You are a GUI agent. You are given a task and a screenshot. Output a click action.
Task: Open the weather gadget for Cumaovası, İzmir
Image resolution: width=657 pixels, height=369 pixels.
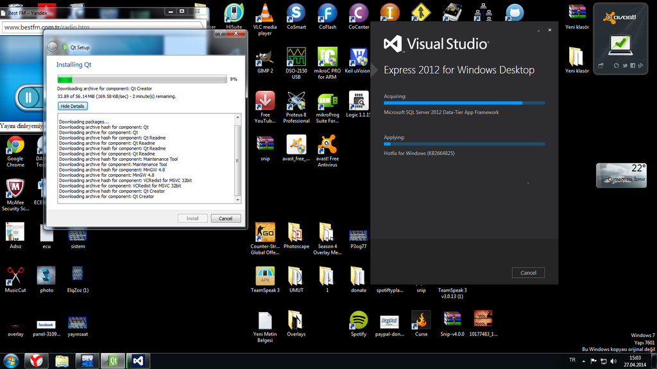click(621, 176)
